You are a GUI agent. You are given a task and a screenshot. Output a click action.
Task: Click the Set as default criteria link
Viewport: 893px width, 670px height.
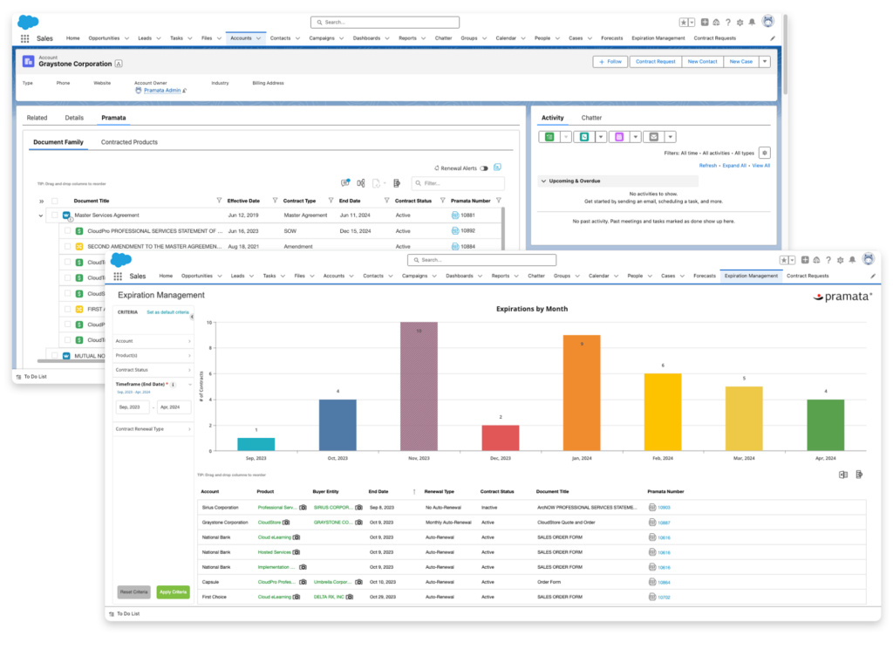[x=167, y=312]
